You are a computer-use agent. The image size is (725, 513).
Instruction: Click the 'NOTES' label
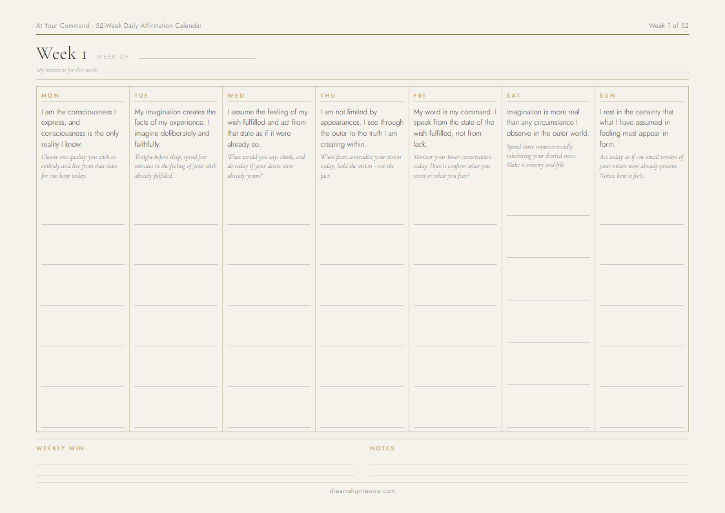point(382,448)
